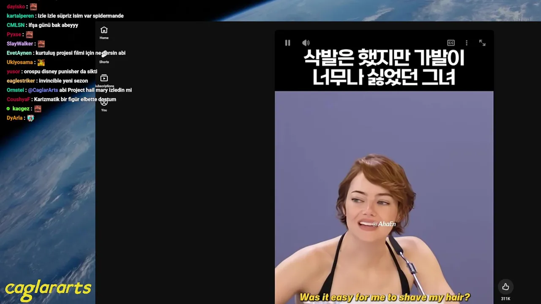This screenshot has height=304, width=541.
Task: Click chat username yusor
Action: pyautogui.click(x=13, y=71)
